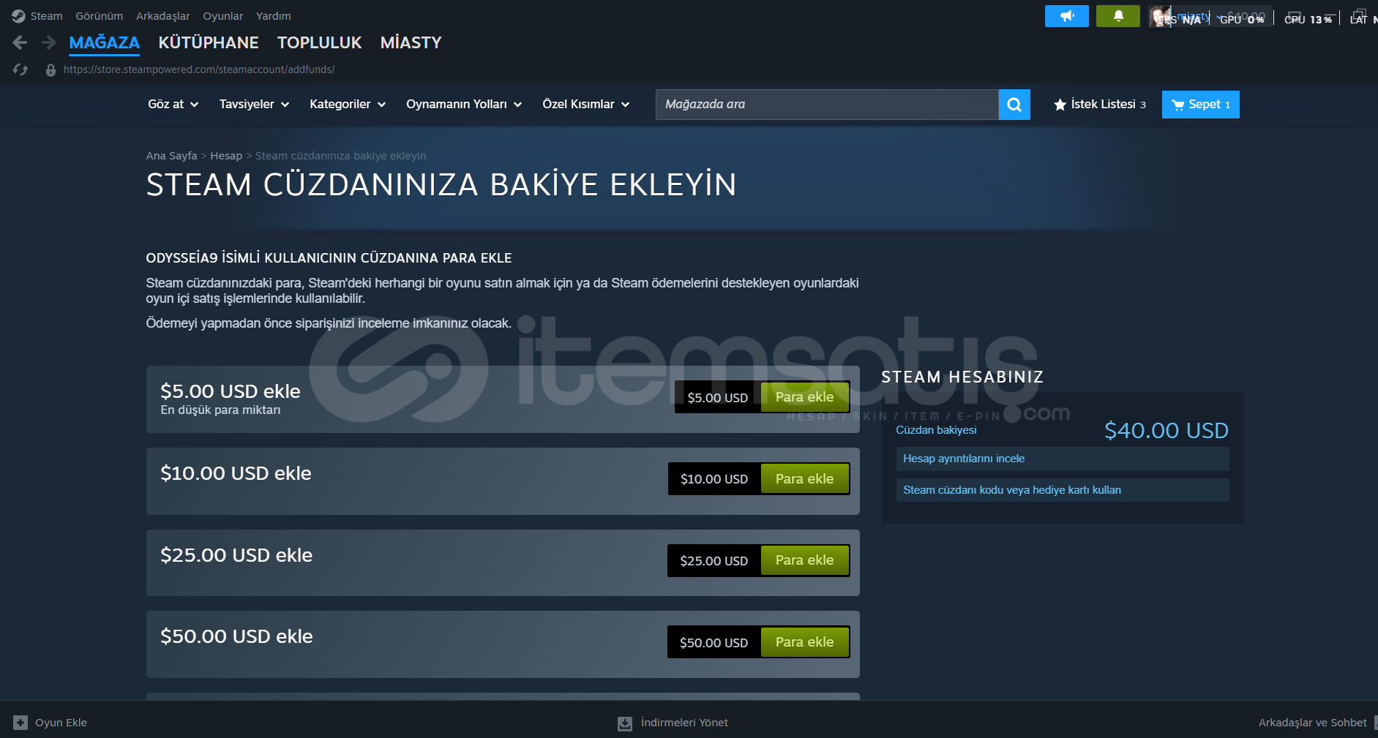1378x738 pixels.
Task: Switch to the KÜTÜPHANE tab
Action: (209, 42)
